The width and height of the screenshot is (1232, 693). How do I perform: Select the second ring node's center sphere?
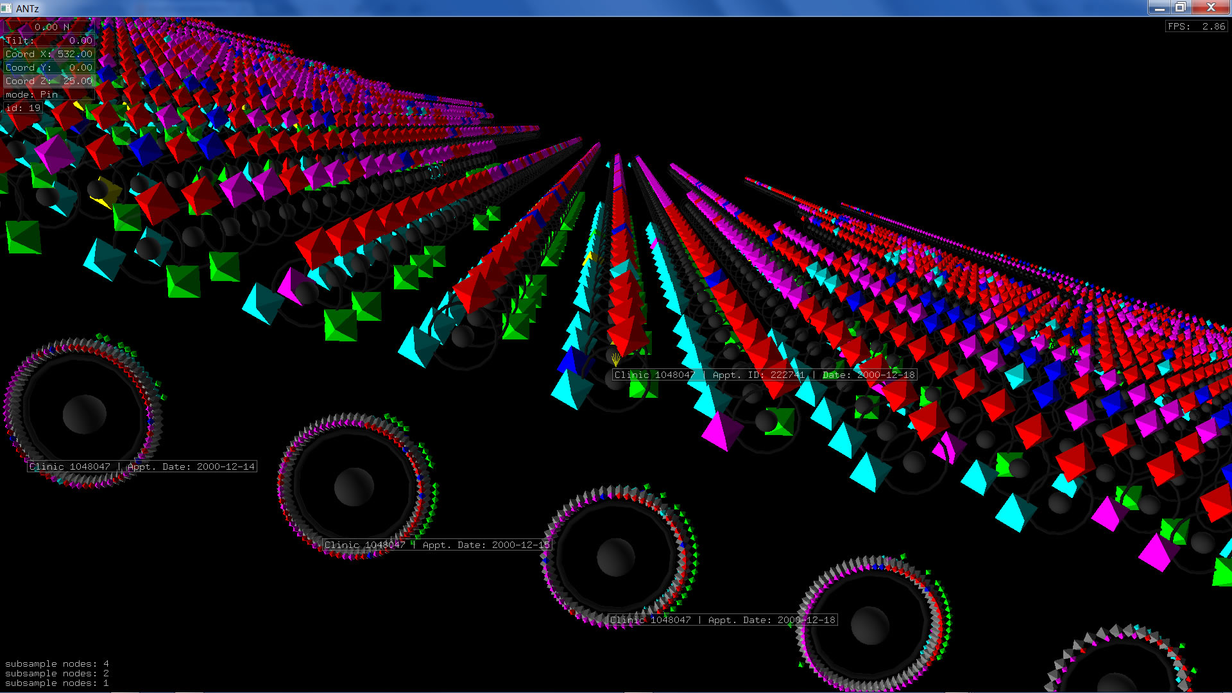354,486
